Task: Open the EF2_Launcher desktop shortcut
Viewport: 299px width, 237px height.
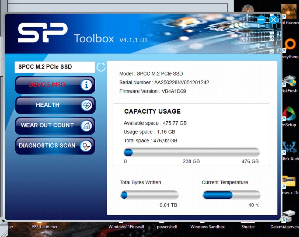Action: [45, 227]
